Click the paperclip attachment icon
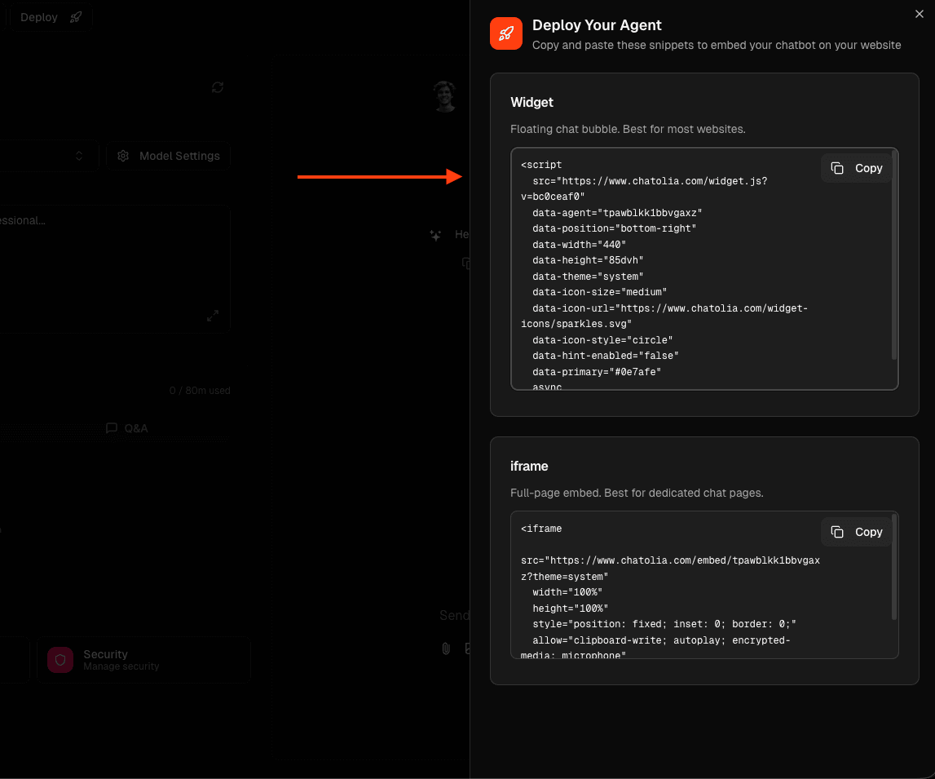 click(446, 648)
